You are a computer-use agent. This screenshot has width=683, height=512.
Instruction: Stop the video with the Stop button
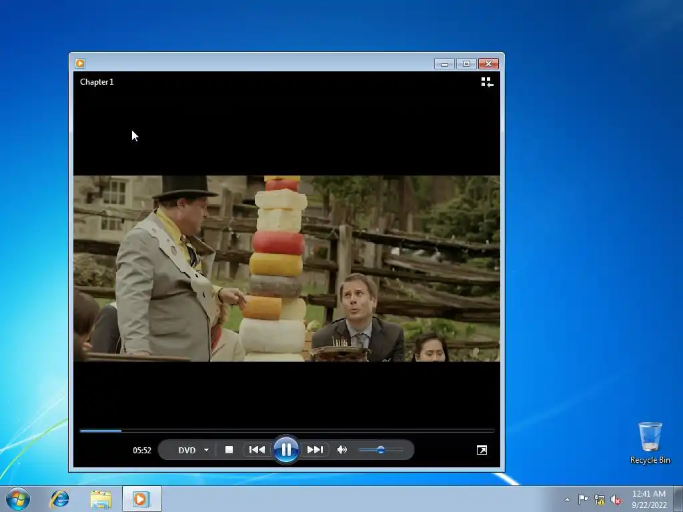[x=229, y=450]
